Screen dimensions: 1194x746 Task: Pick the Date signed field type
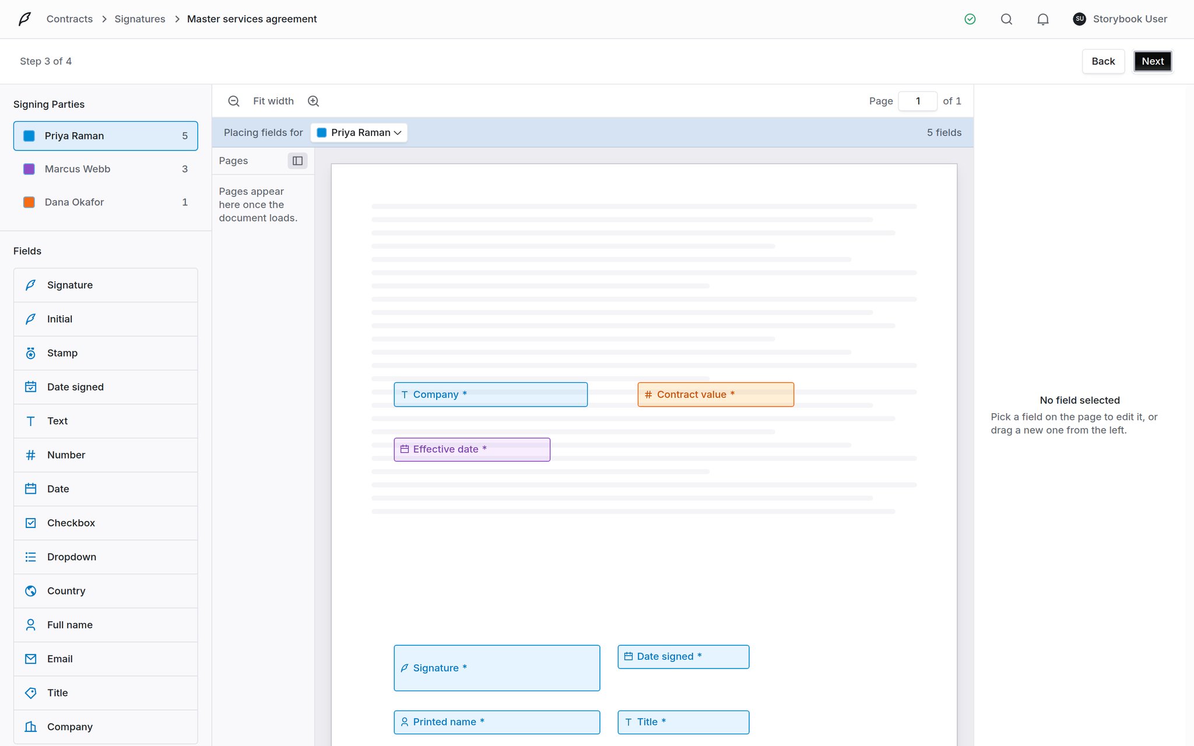point(106,387)
